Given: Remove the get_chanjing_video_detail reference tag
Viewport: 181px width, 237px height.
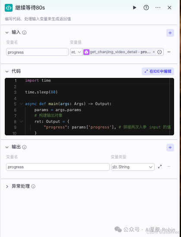Looking at the screenshot, I should 154,52.
